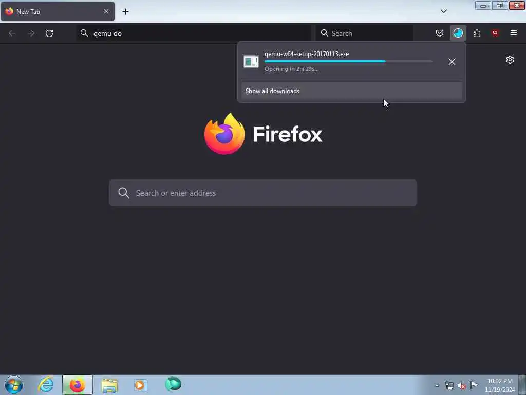The height and width of the screenshot is (395, 526).
Task: Click the download progress bar
Action: click(348, 62)
